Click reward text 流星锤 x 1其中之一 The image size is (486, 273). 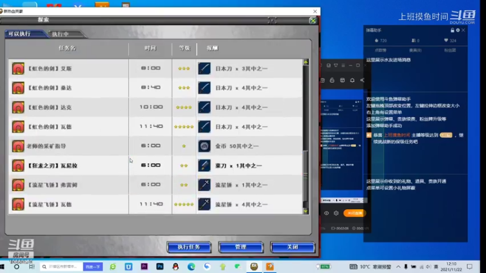[241, 185]
